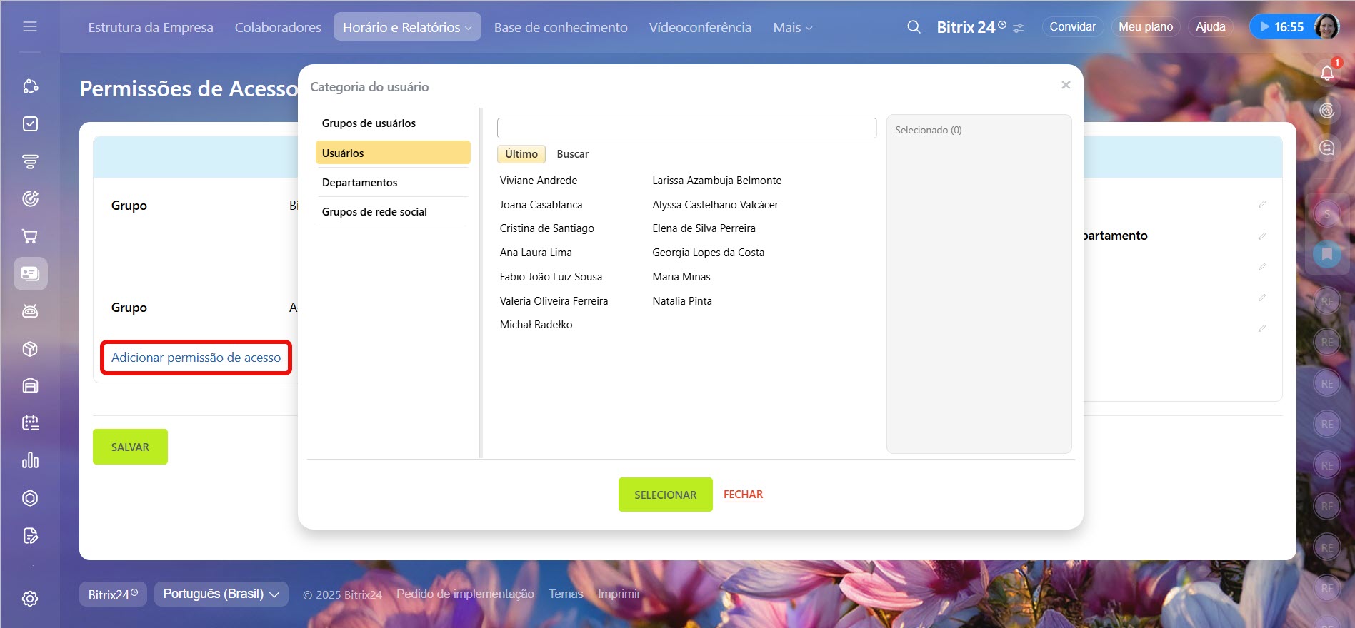
Task: Click the FECHAR link
Action: coord(743,495)
